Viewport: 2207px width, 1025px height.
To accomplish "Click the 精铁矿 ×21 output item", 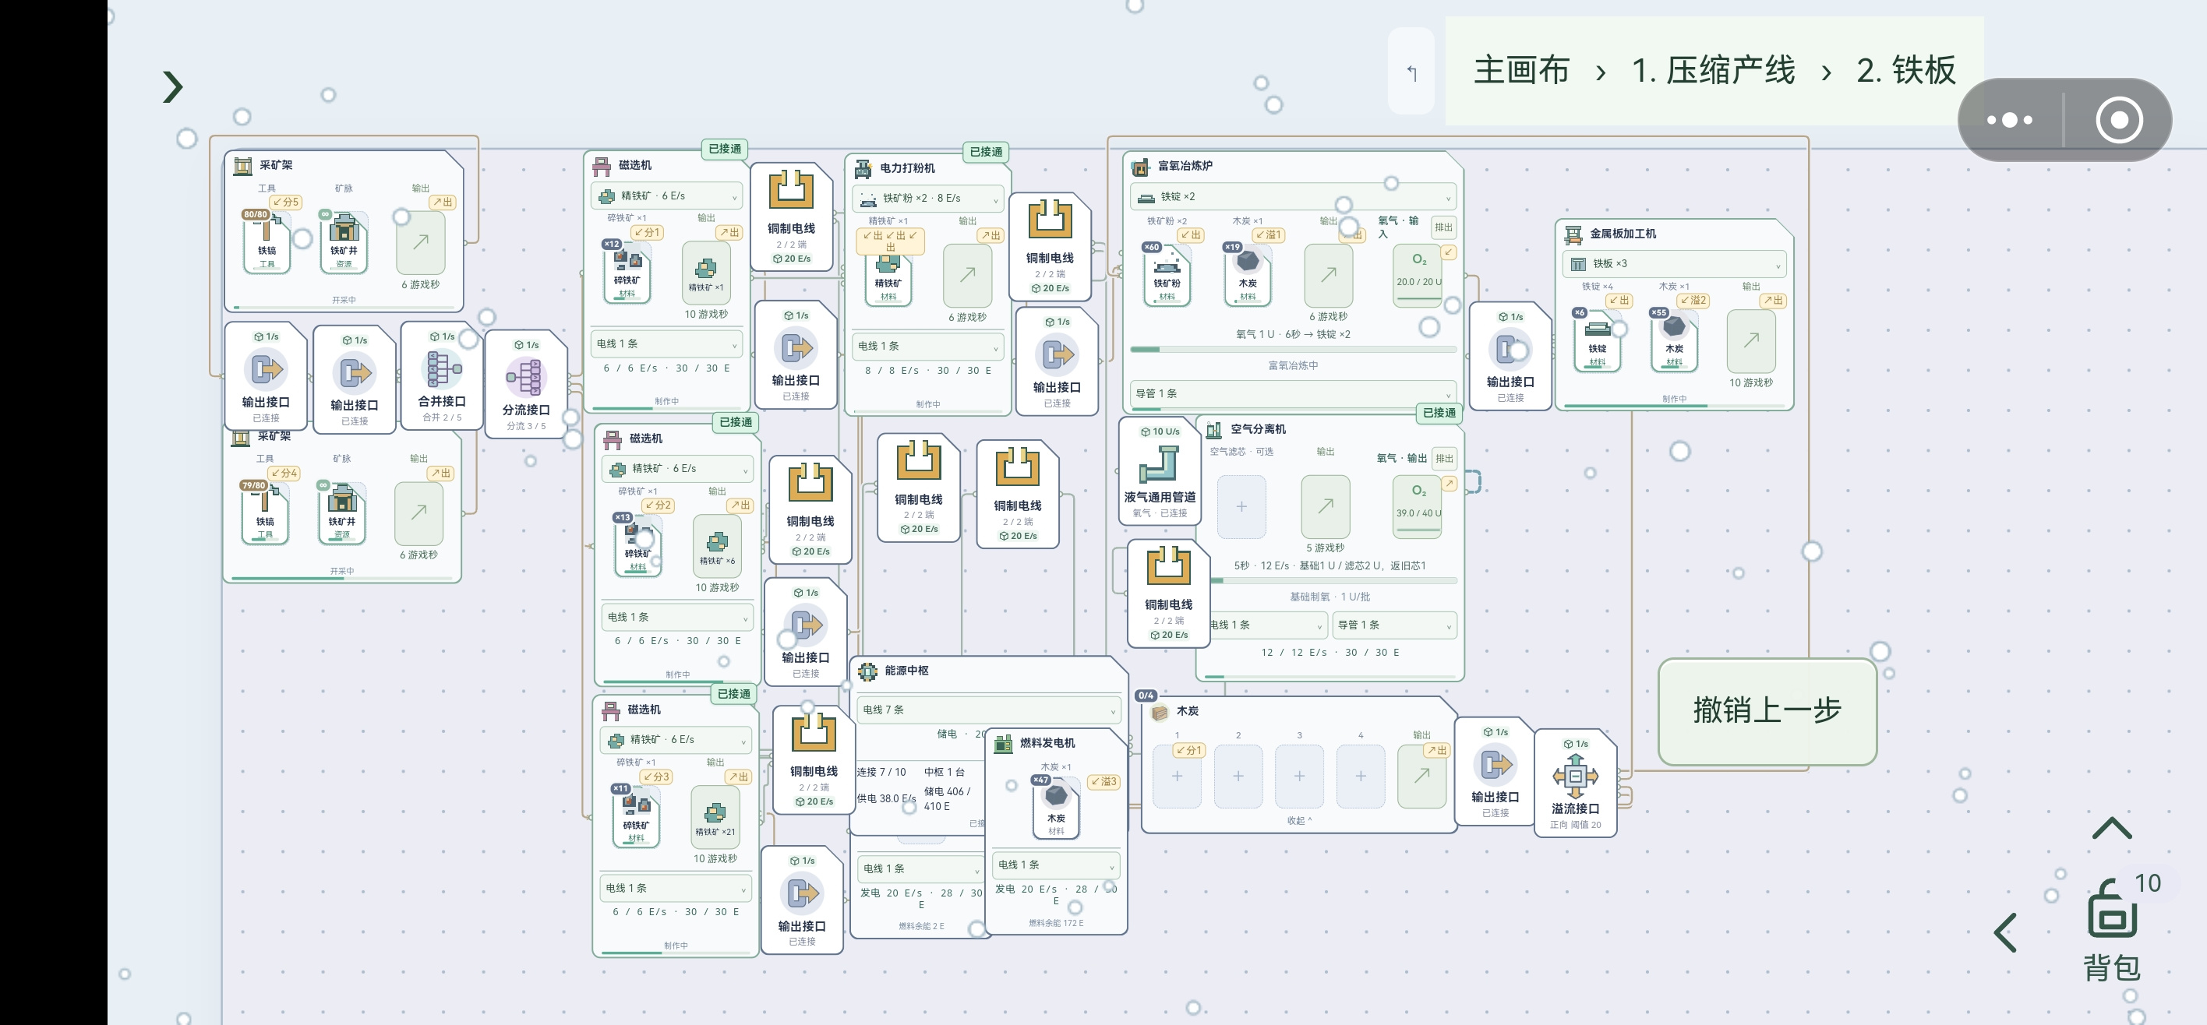I will click(x=715, y=816).
